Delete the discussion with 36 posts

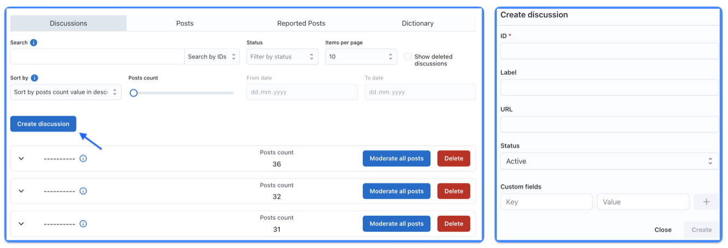454,158
